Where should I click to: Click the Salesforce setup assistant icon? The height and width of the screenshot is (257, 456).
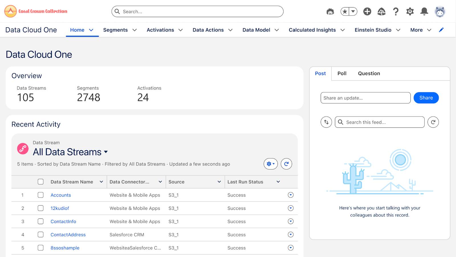(381, 11)
